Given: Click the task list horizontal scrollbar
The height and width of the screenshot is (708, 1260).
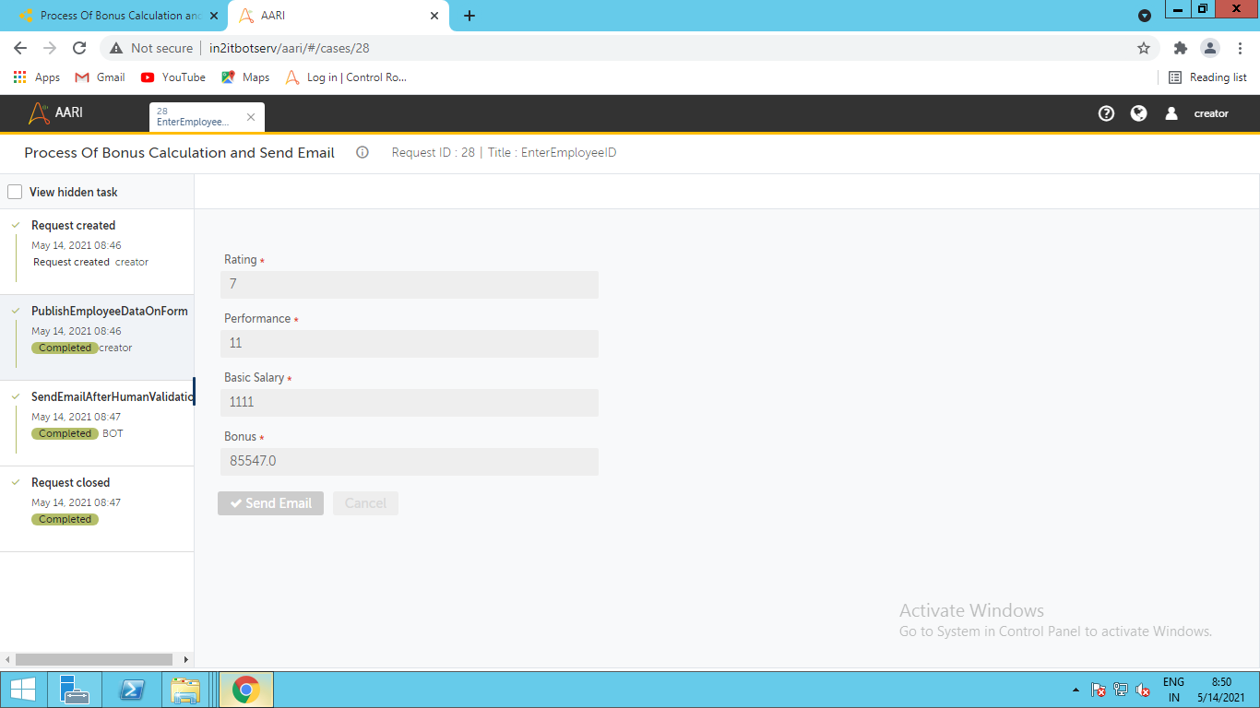Looking at the screenshot, I should tap(94, 660).
